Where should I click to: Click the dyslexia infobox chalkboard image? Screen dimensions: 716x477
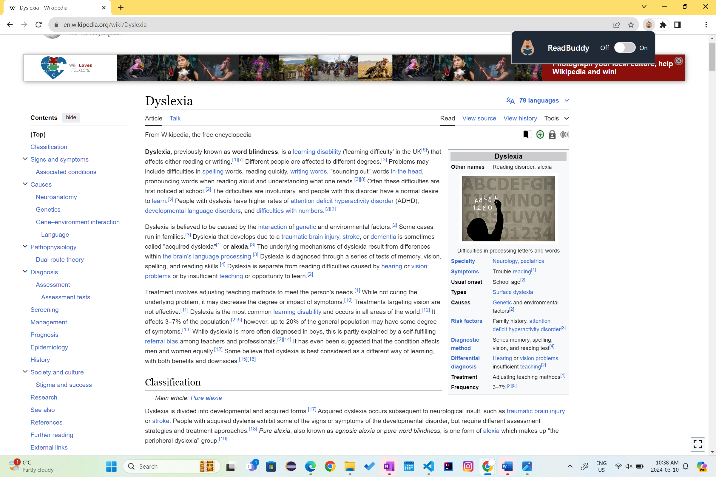pos(508,208)
